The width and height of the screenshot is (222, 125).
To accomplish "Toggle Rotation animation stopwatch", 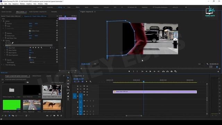I will 6,33.
